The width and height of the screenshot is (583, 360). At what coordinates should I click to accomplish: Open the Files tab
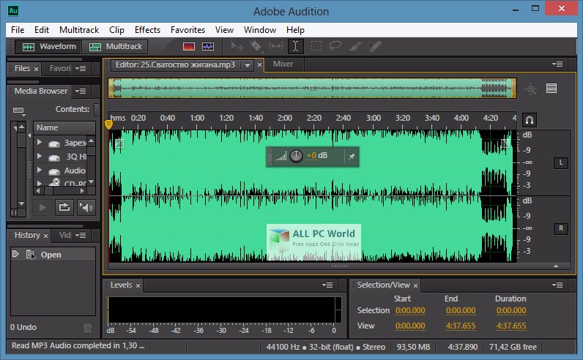click(22, 68)
